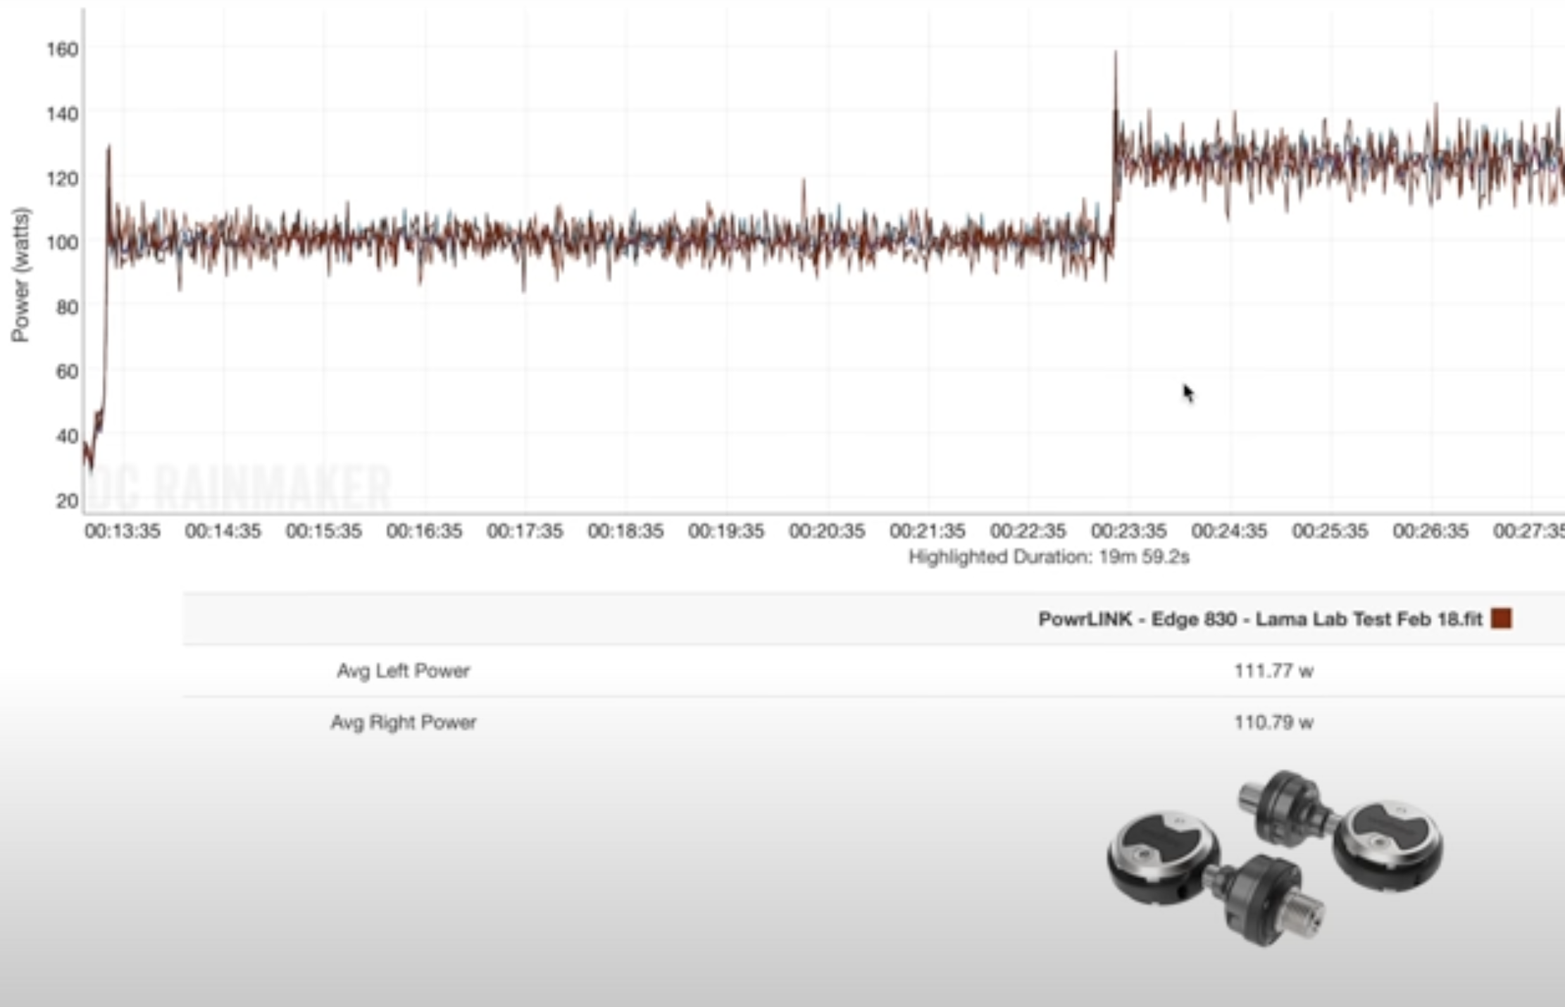1565x1007 pixels.
Task: Click the DC Rainmaker watermark on chart
Action: 239,487
